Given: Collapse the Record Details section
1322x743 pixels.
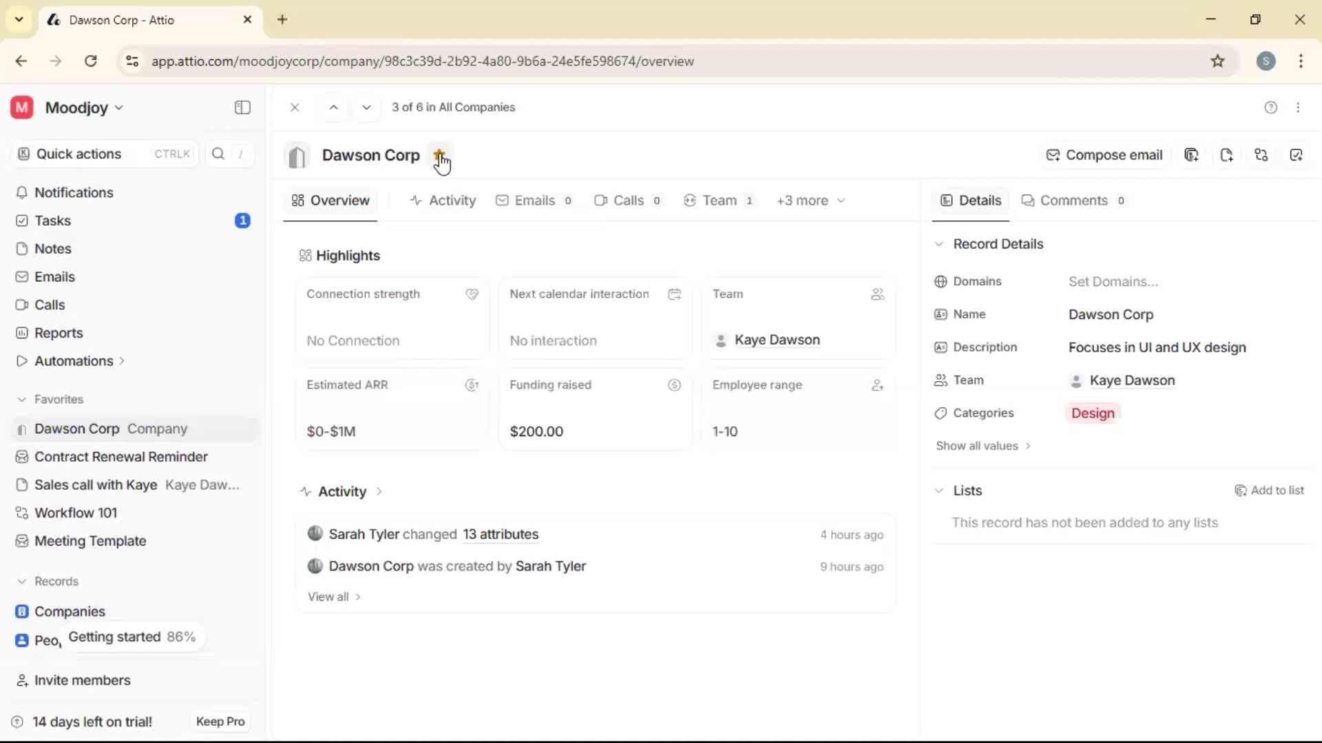Looking at the screenshot, I should pyautogui.click(x=939, y=244).
